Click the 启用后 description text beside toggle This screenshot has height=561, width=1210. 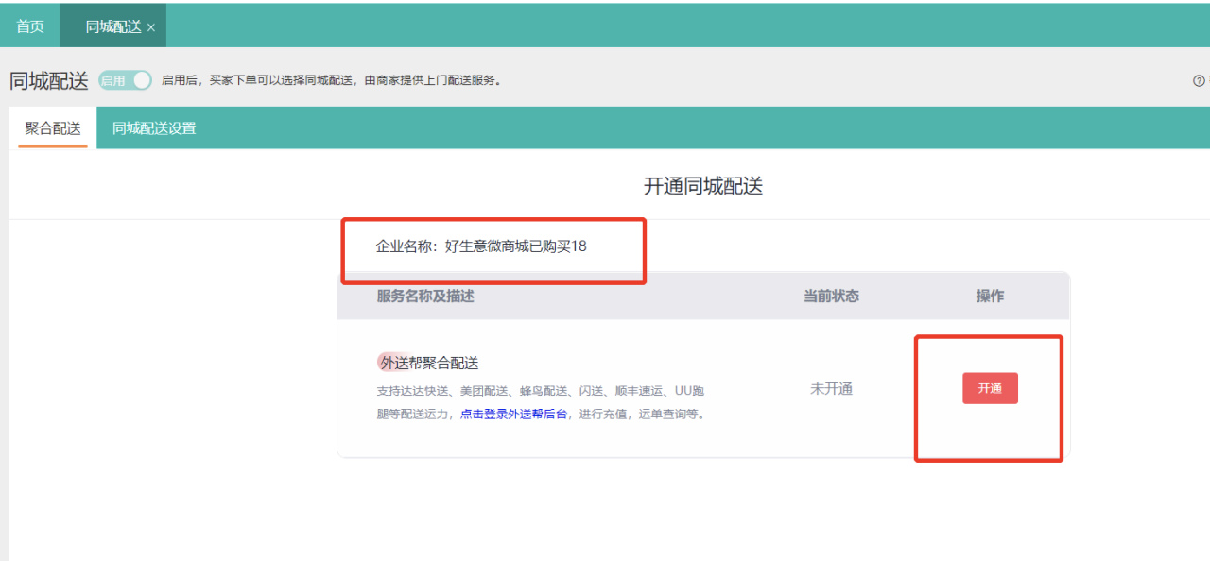click(x=331, y=81)
